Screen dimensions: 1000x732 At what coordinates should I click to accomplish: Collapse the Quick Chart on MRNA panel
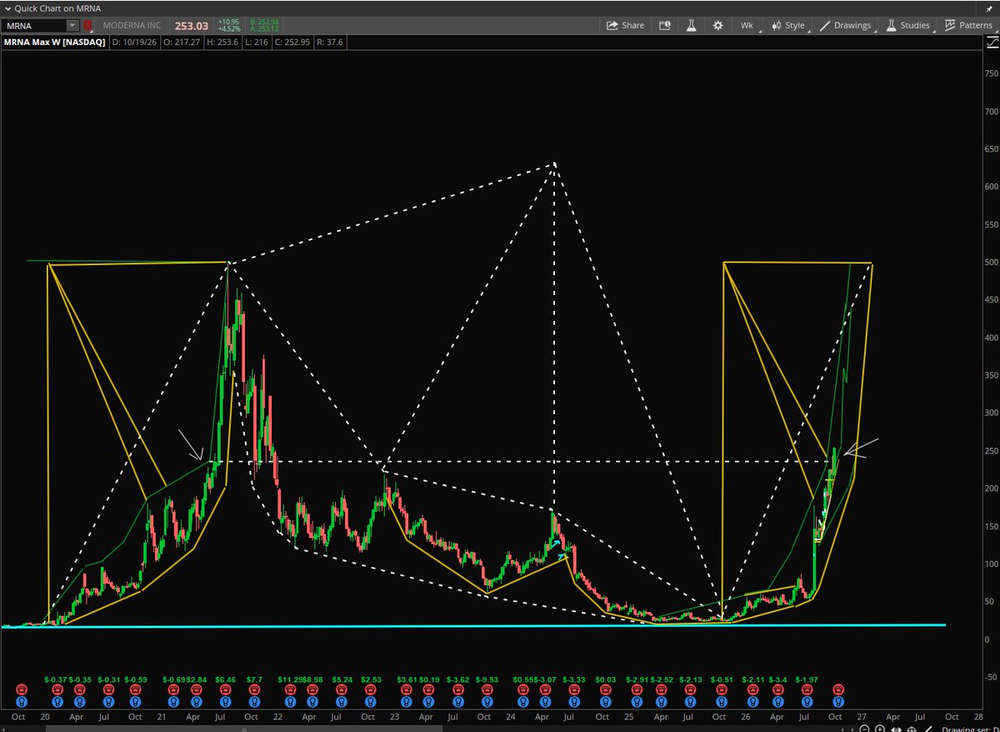(x=7, y=8)
